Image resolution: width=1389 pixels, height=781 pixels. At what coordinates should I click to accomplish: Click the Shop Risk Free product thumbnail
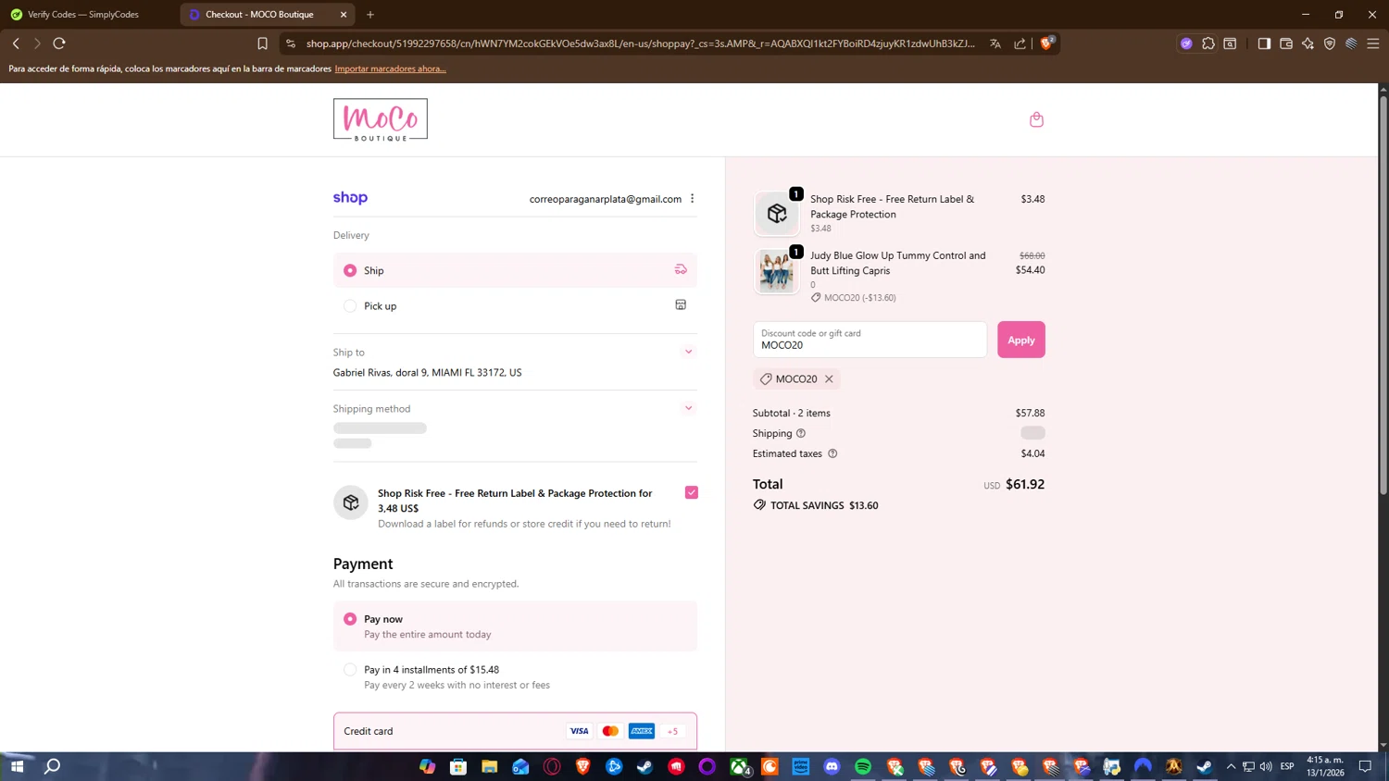(776, 214)
